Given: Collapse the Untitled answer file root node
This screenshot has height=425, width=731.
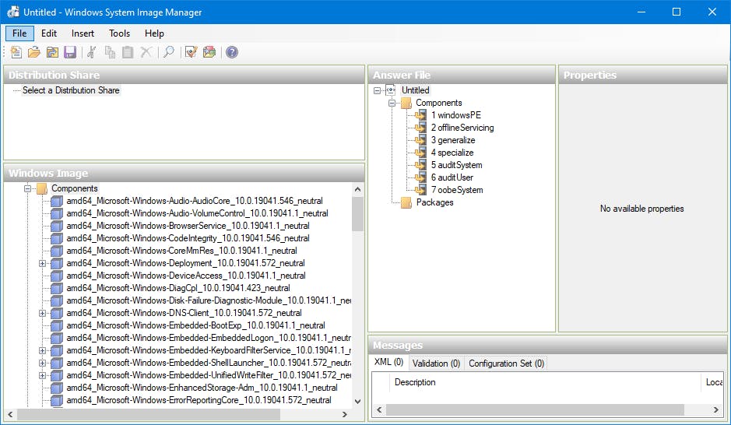Looking at the screenshot, I should pyautogui.click(x=378, y=90).
